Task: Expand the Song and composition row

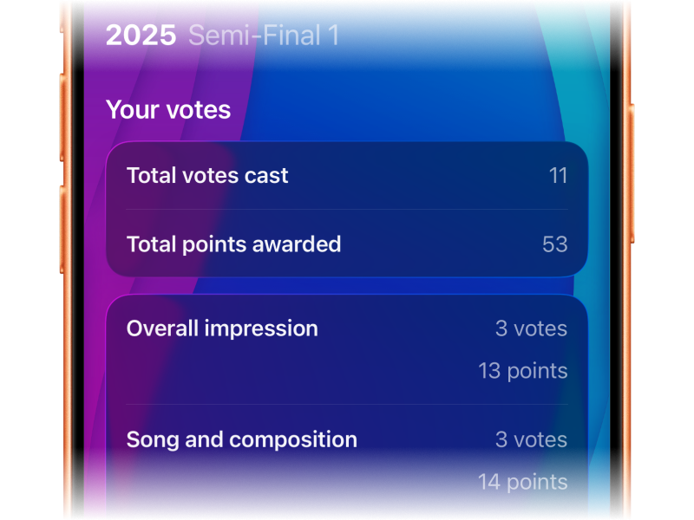Action: pos(345,460)
